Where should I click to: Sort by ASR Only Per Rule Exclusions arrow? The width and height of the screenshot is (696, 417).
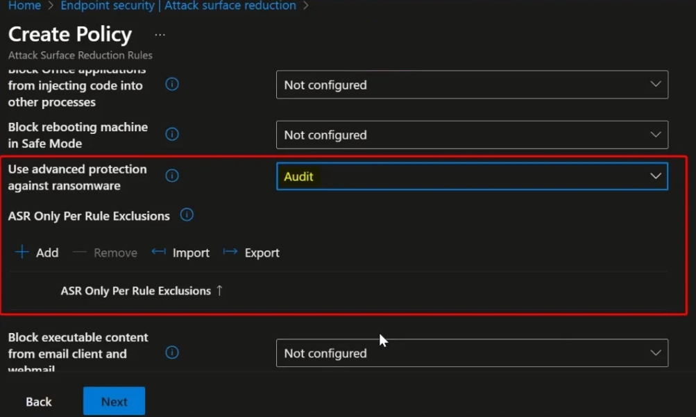(219, 291)
